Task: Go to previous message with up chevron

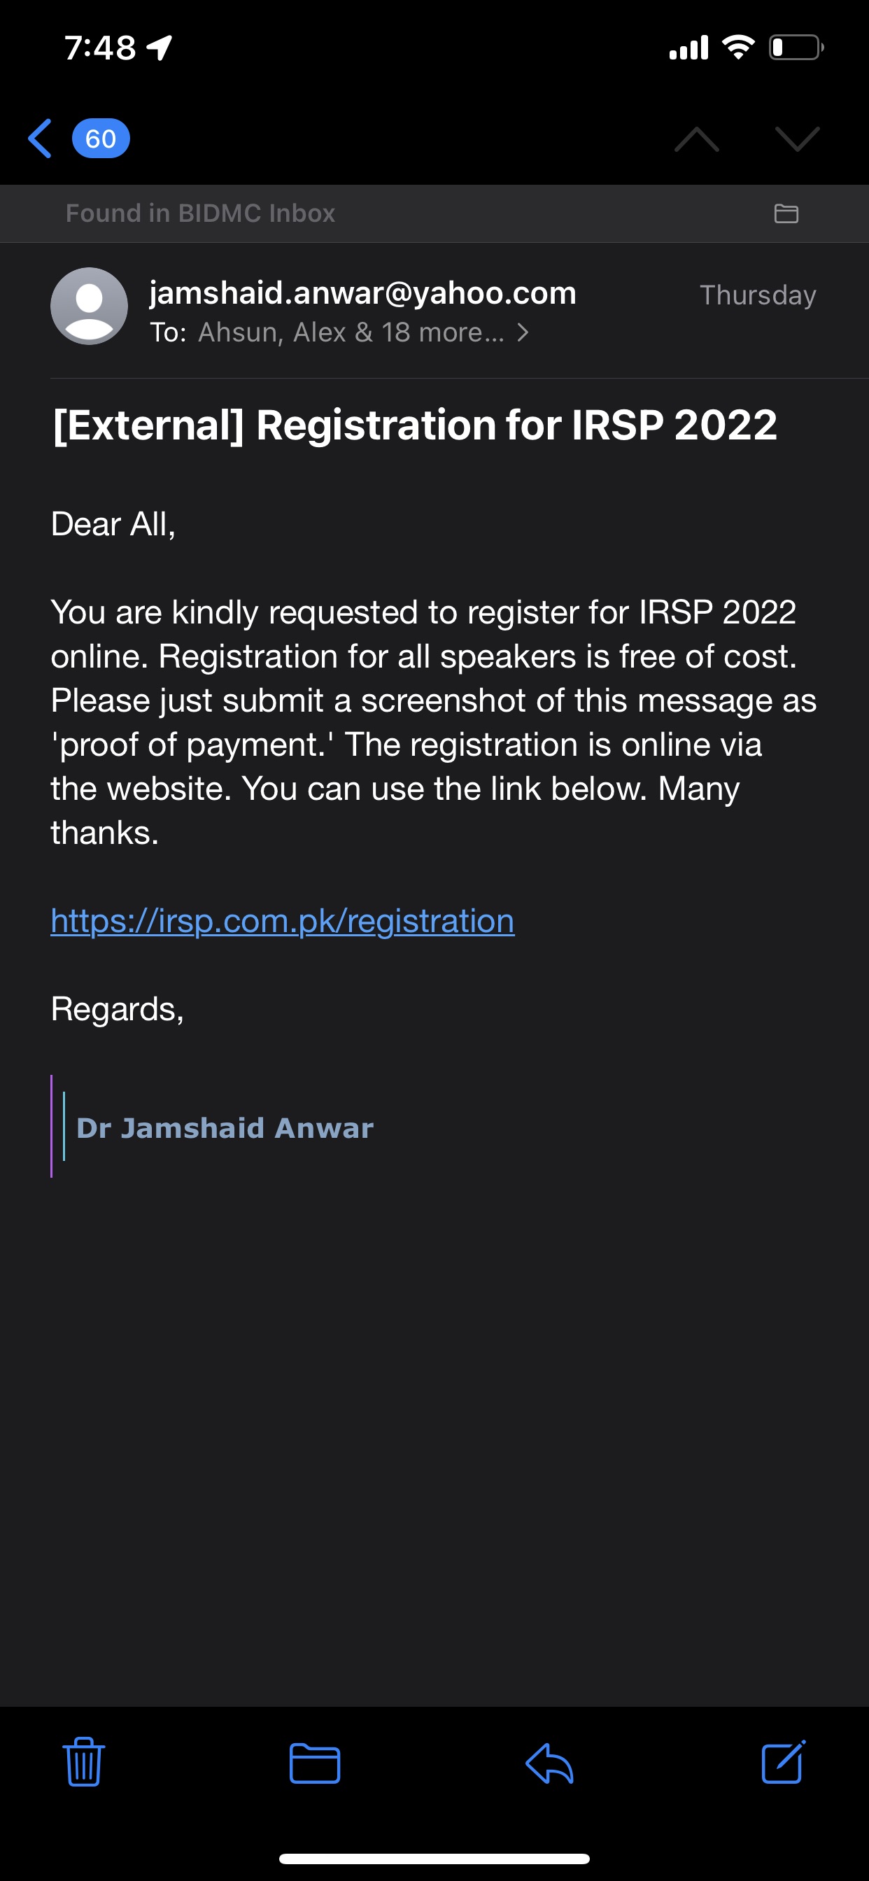Action: 697,139
